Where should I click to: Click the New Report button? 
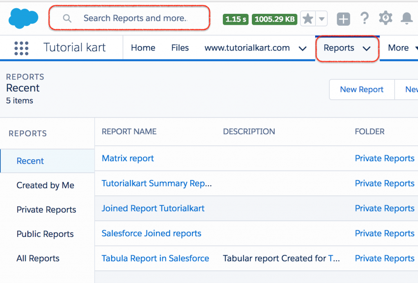(362, 89)
